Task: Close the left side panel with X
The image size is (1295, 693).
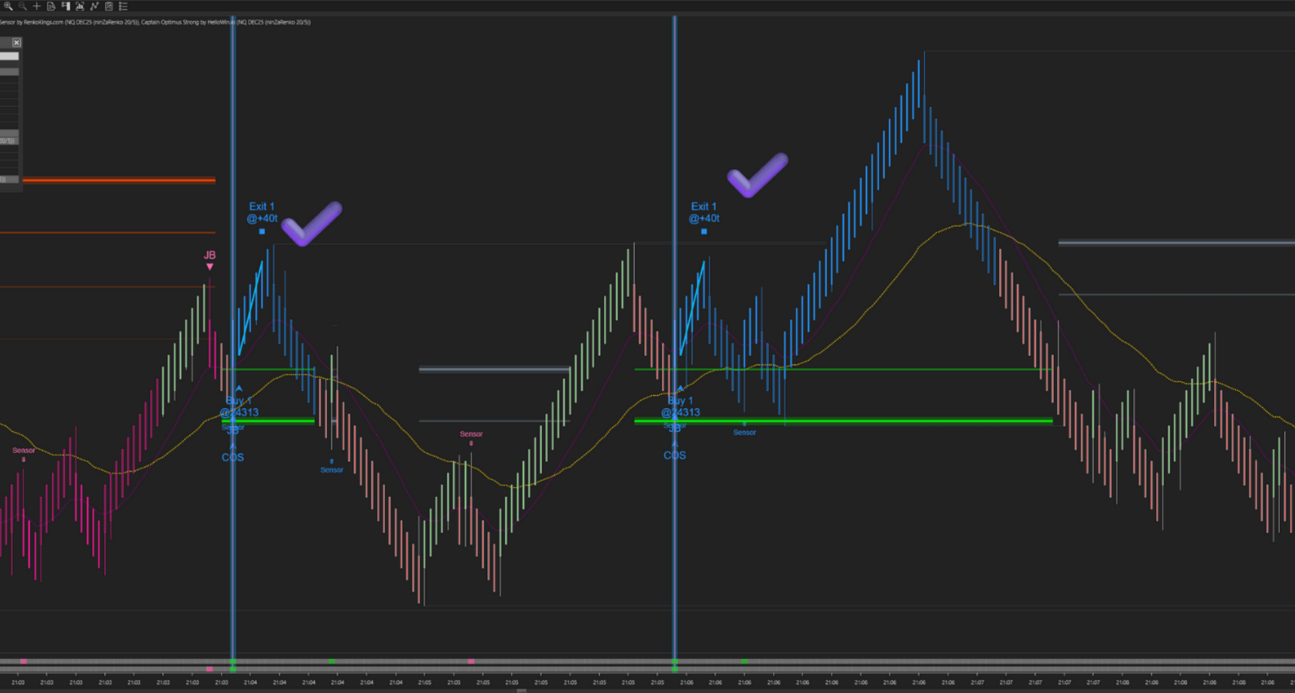Action: 16,43
